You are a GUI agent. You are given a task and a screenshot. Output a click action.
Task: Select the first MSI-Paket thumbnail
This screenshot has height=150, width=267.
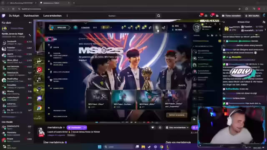tap(98, 100)
